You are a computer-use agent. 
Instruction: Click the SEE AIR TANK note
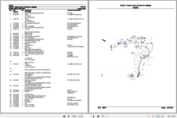tap(29, 63)
